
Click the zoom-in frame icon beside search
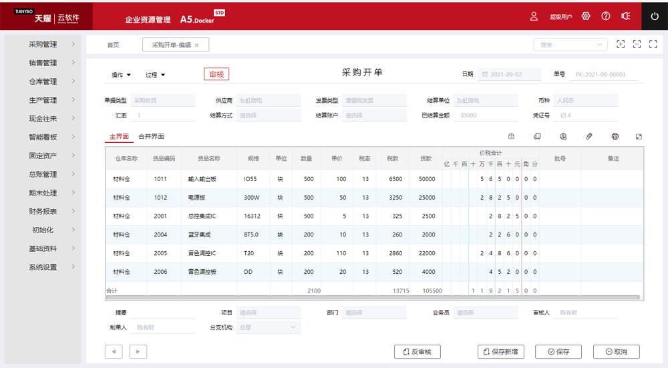click(x=621, y=44)
